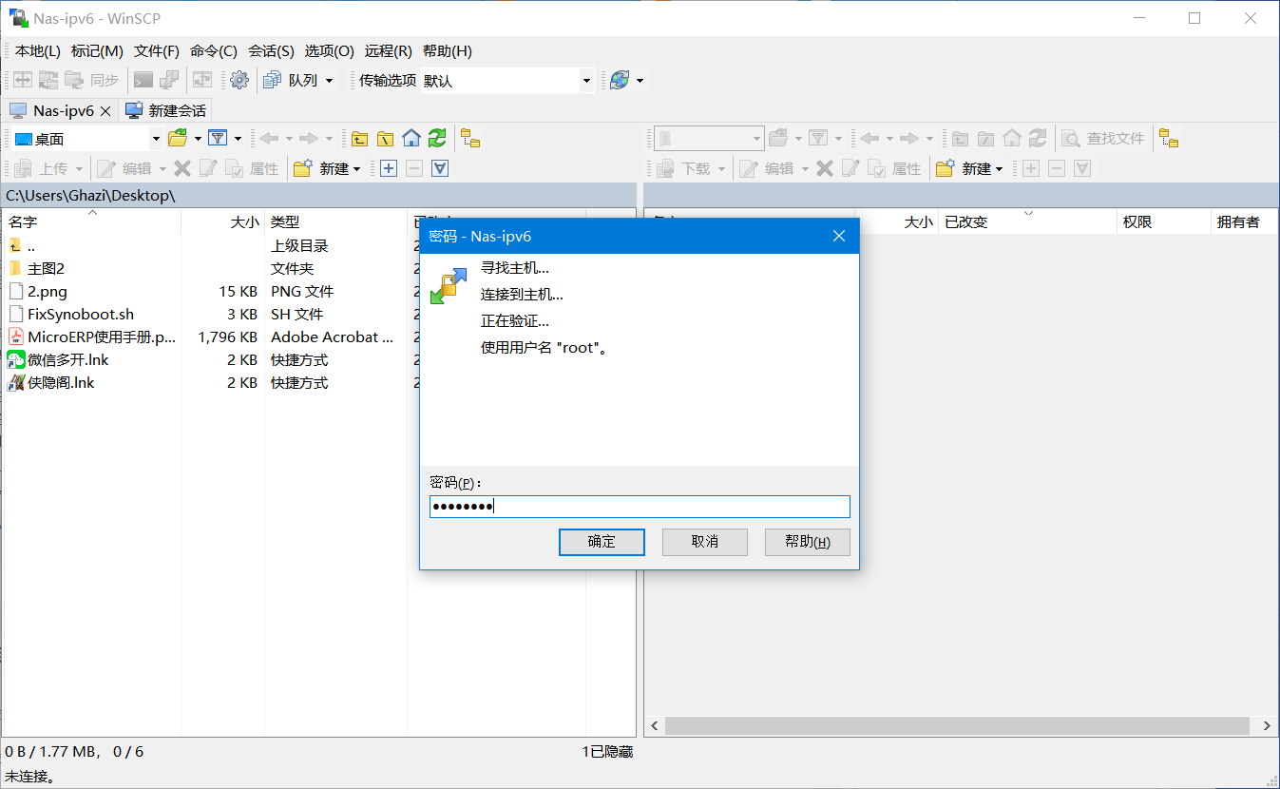Click the local panel plus select-files icon
Viewport: 1280px width, 789px height.
point(389,168)
